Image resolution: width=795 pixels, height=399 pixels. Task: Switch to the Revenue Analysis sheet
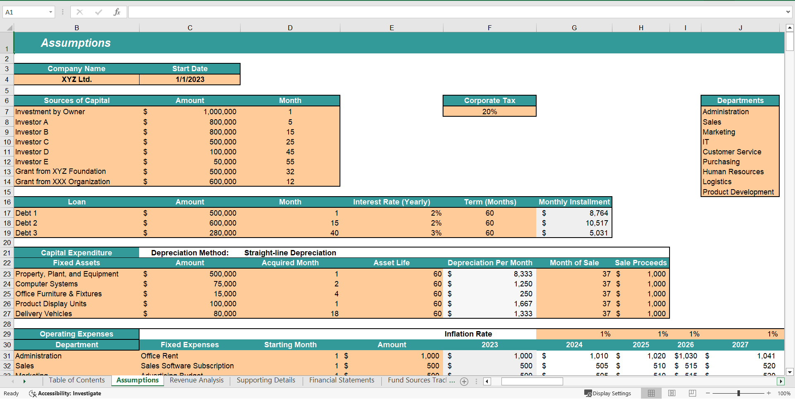(x=196, y=380)
